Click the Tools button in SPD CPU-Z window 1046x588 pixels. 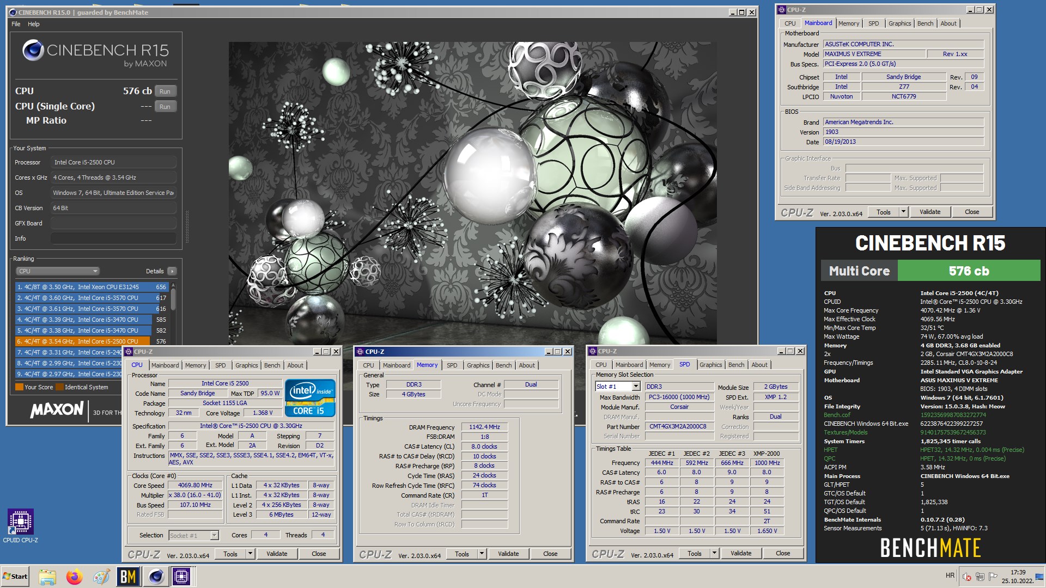695,553
